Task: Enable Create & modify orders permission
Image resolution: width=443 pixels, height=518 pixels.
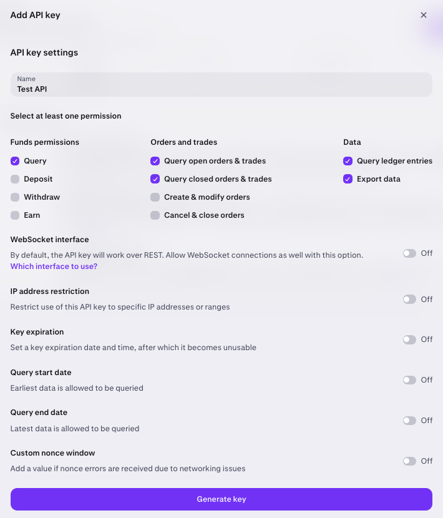Action: click(155, 197)
